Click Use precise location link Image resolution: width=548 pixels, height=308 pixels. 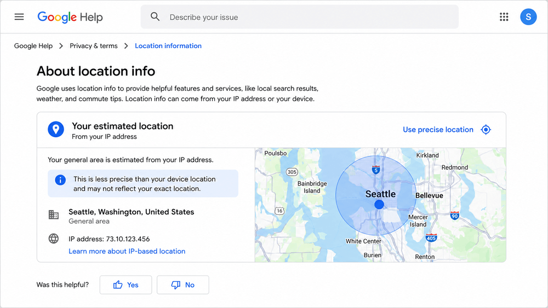point(438,130)
